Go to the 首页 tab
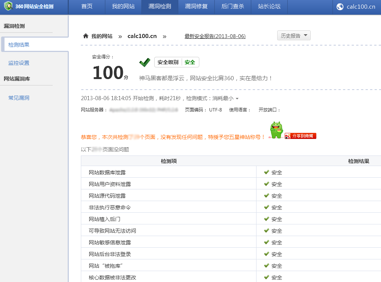 tap(87, 6)
